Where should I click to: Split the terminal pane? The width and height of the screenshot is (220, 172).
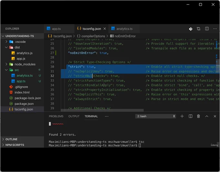pos(190,116)
